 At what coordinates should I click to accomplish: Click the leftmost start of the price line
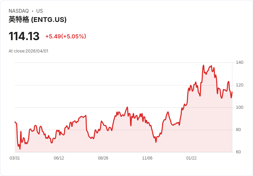click(x=15, y=122)
